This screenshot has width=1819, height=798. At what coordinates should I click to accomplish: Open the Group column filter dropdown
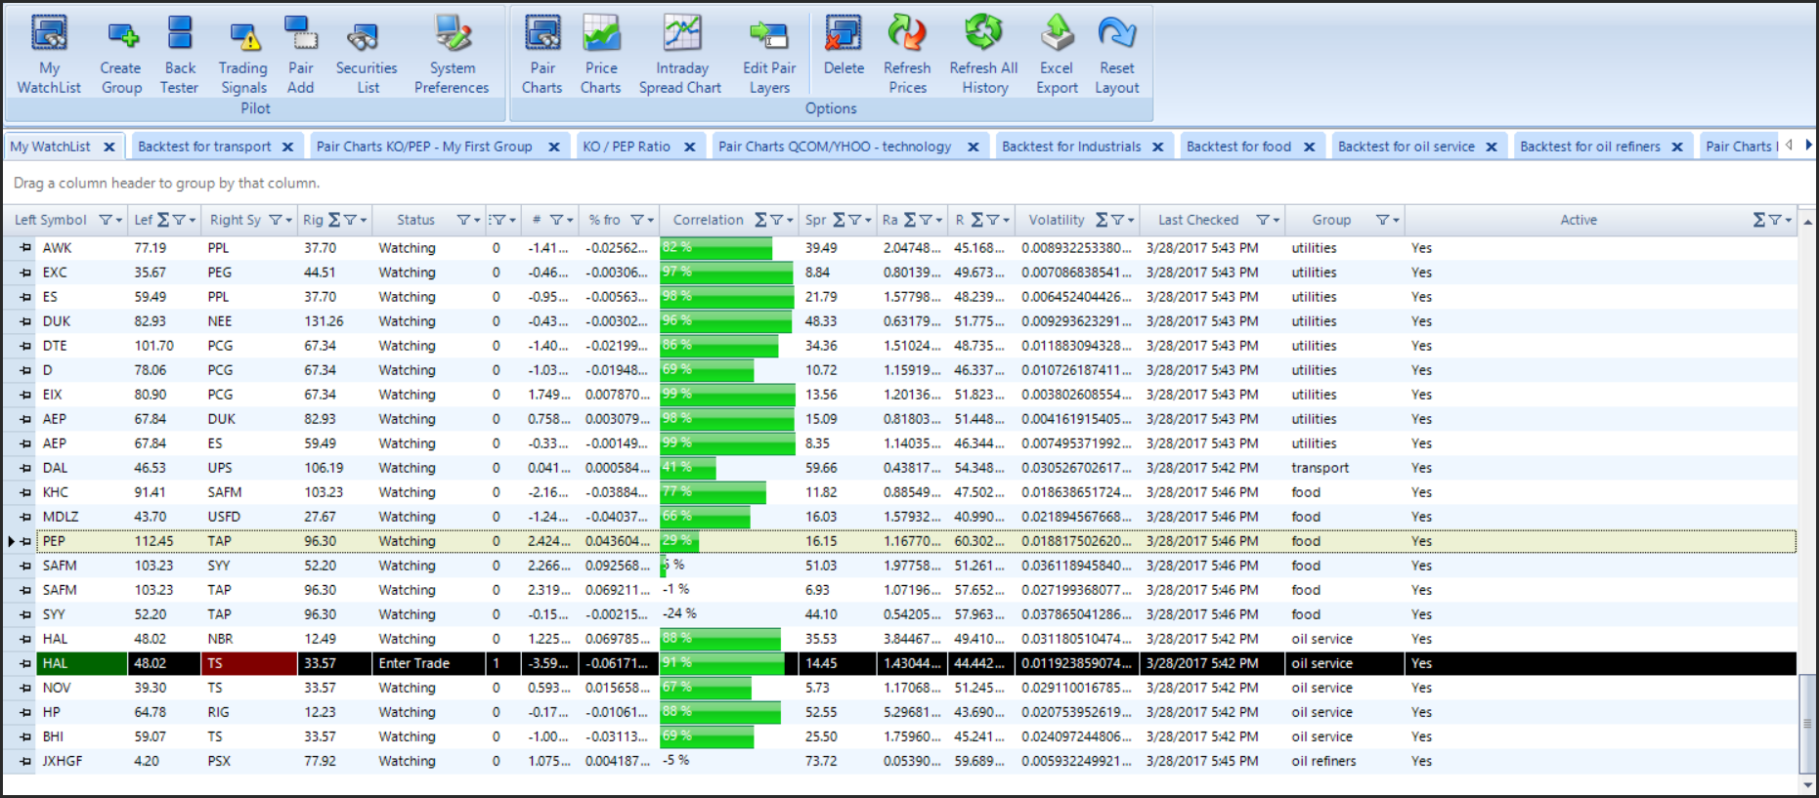[1385, 220]
